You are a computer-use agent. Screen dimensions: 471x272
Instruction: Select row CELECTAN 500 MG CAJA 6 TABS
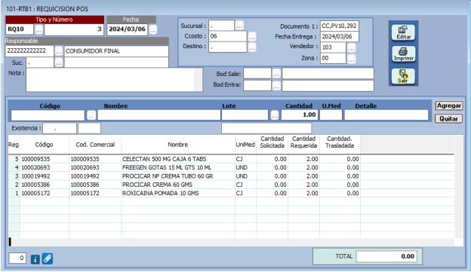(x=231, y=159)
